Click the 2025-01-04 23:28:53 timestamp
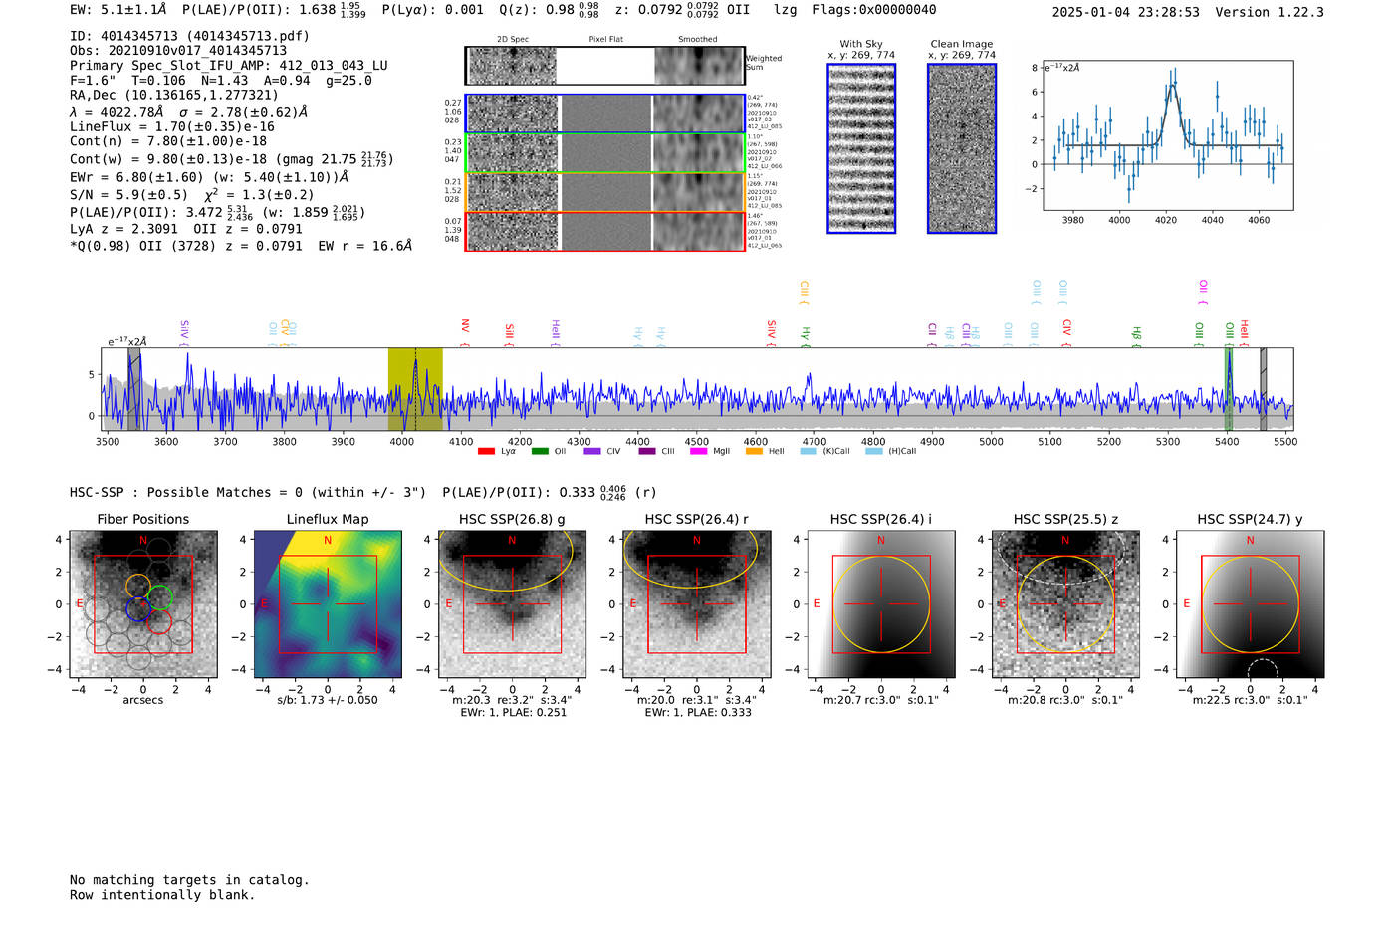The width and height of the screenshot is (1394, 949). 1125,13
